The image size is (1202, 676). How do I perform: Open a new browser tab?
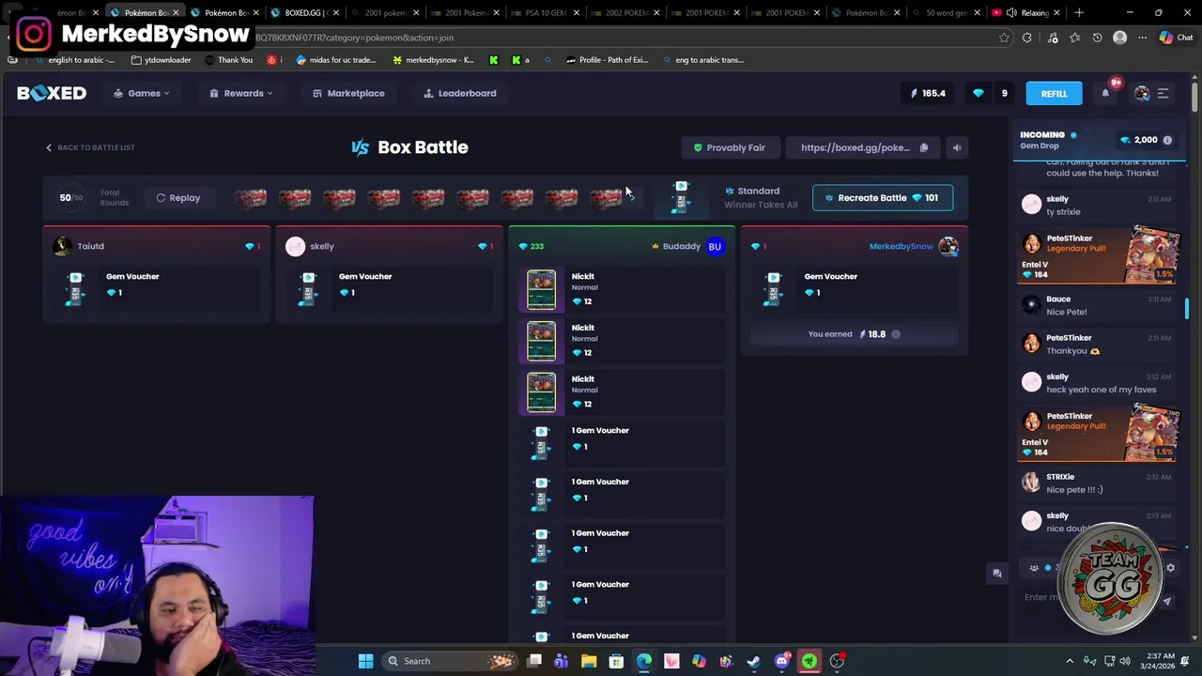coord(1079,12)
